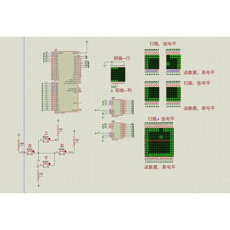
Task: Select the power terminal above U1 NRST pin
Action: pos(87,42)
